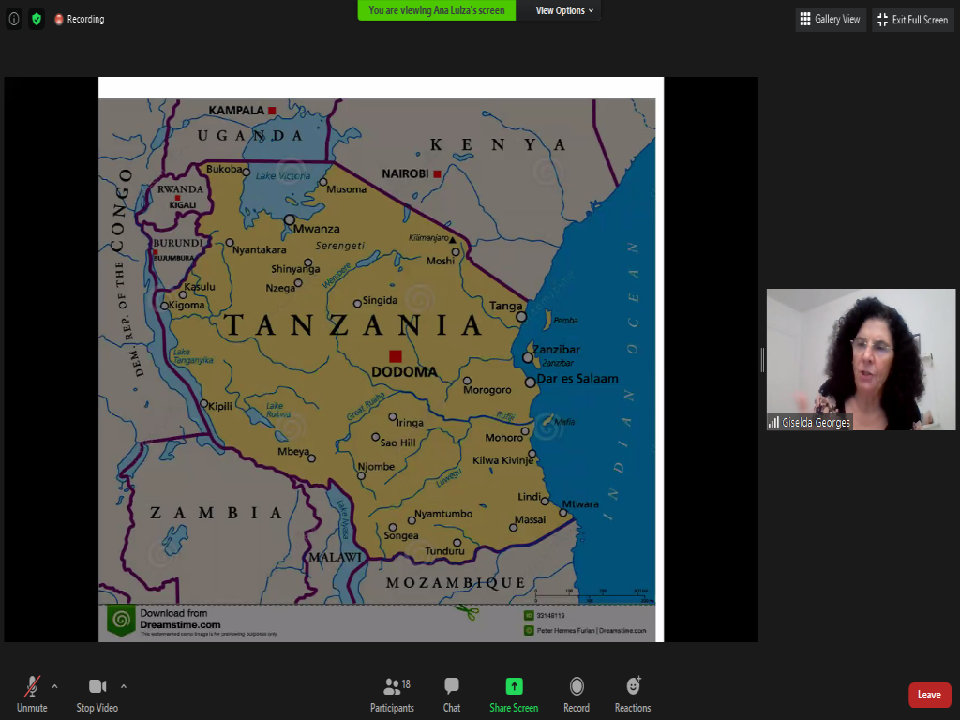Open the Chat panel
This screenshot has width=960, height=720.
[x=452, y=694]
